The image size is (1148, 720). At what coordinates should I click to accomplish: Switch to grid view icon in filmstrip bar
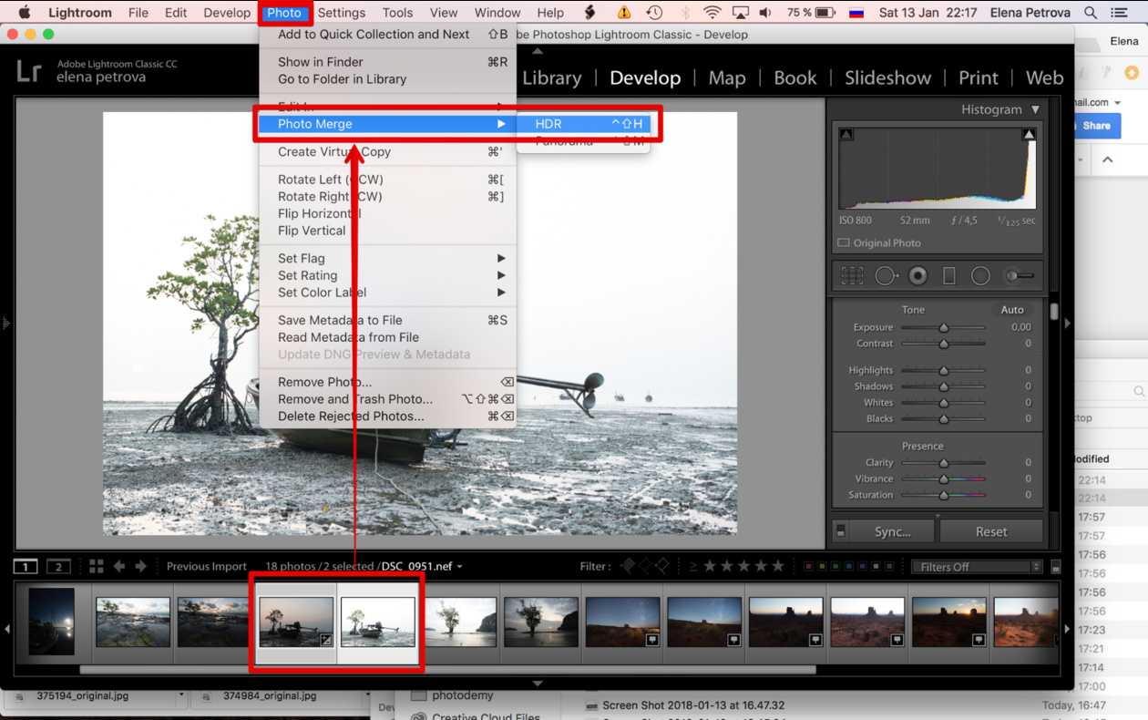[96, 567]
